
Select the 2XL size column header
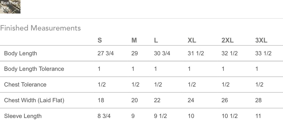[227, 40]
